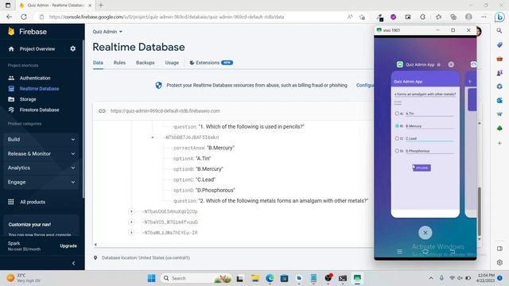Clear recent apps X in phone window

(425, 233)
